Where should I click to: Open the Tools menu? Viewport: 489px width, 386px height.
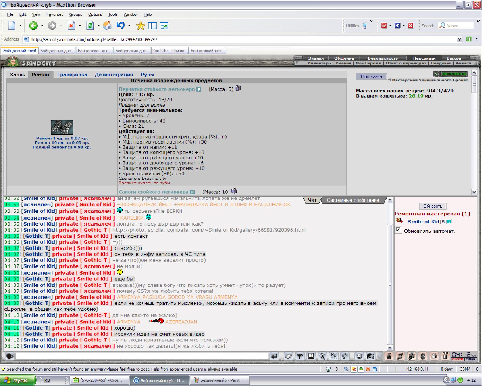pos(113,14)
